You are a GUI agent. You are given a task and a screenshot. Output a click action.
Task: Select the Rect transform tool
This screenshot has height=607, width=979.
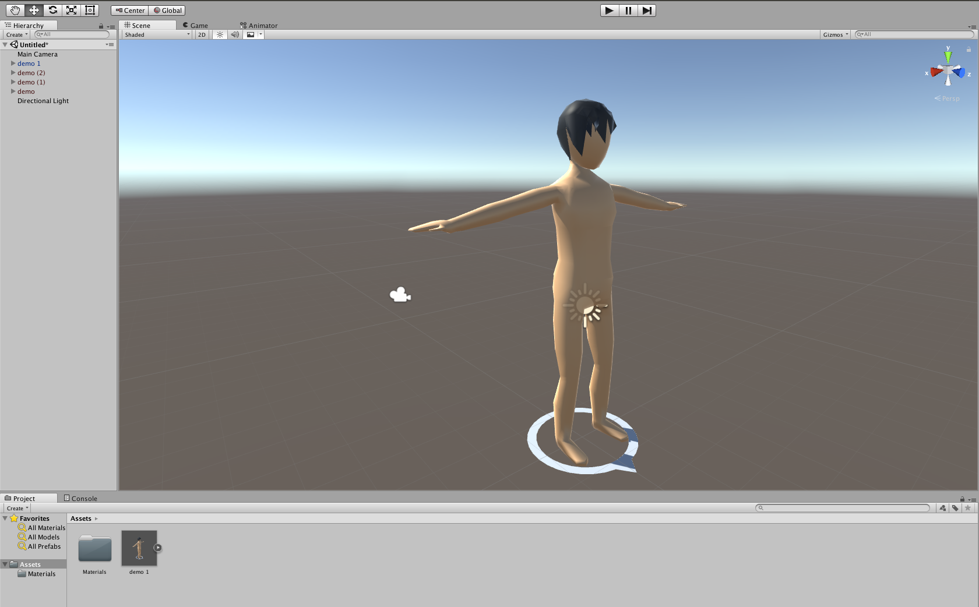pyautogui.click(x=90, y=10)
